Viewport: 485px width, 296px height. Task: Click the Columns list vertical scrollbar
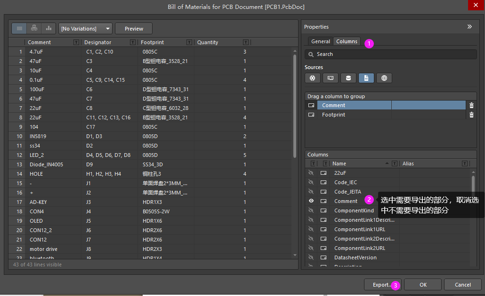(473, 185)
